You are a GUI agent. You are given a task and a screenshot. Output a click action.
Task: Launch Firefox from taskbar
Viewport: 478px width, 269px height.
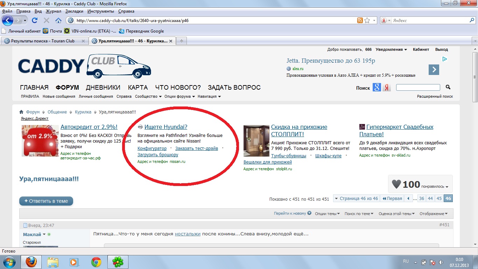pyautogui.click(x=31, y=262)
